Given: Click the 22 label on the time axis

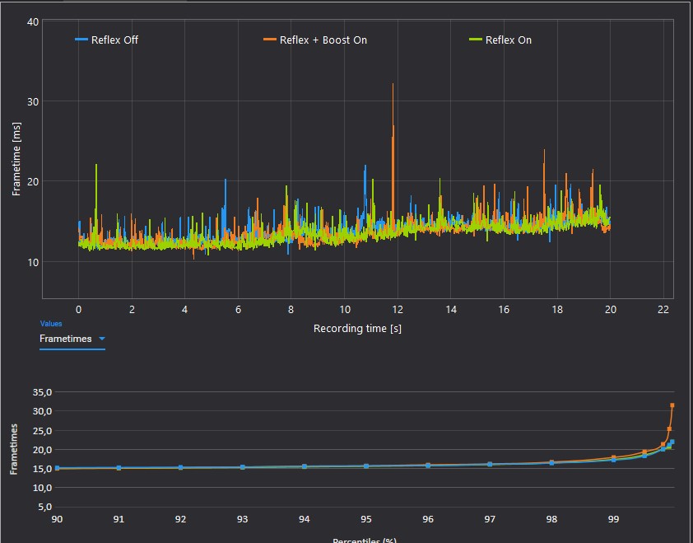Looking at the screenshot, I should coord(663,309).
